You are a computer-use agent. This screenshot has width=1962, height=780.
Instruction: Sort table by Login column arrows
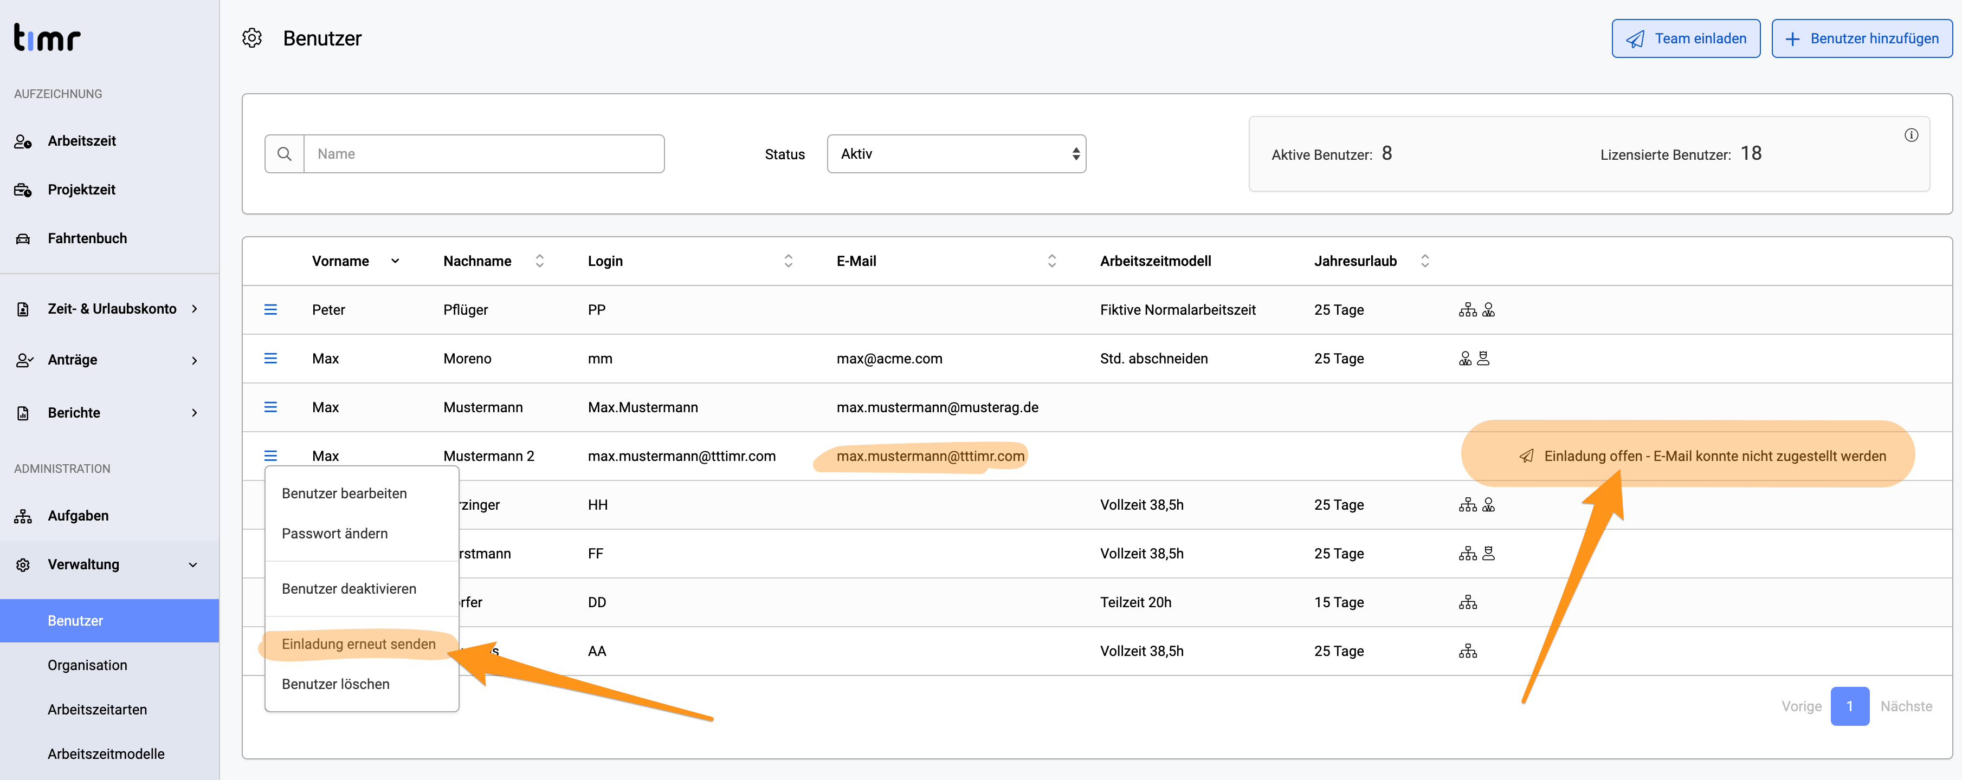click(x=788, y=261)
